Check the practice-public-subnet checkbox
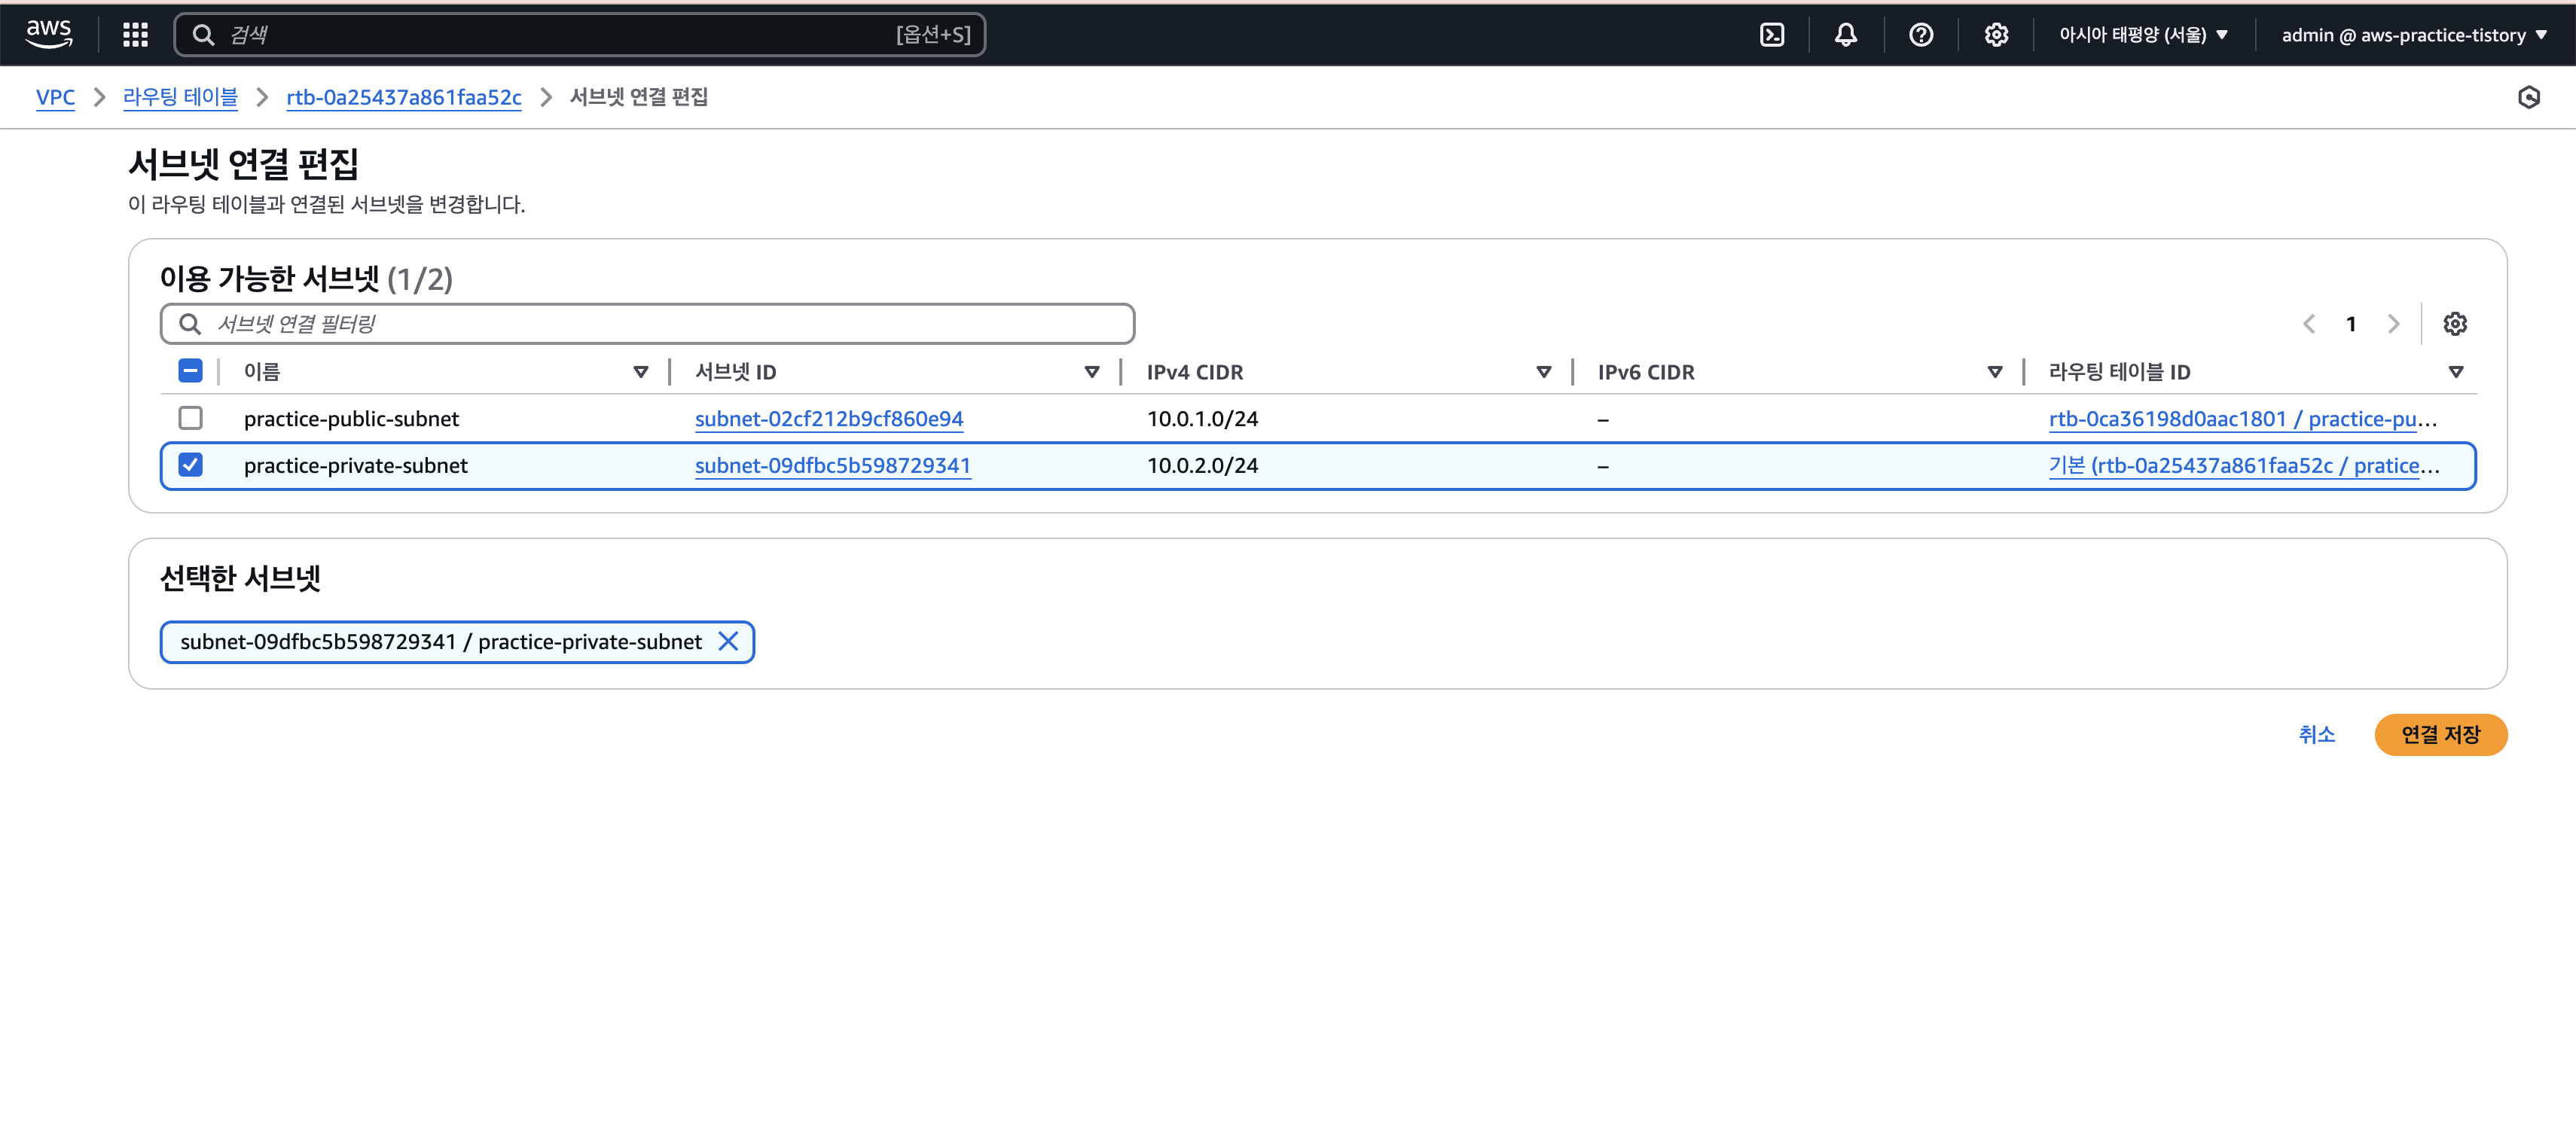The image size is (2576, 1137). [x=190, y=418]
